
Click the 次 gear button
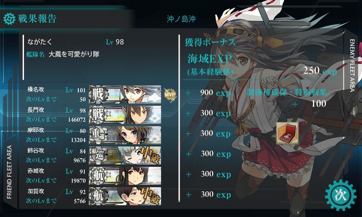(341, 195)
